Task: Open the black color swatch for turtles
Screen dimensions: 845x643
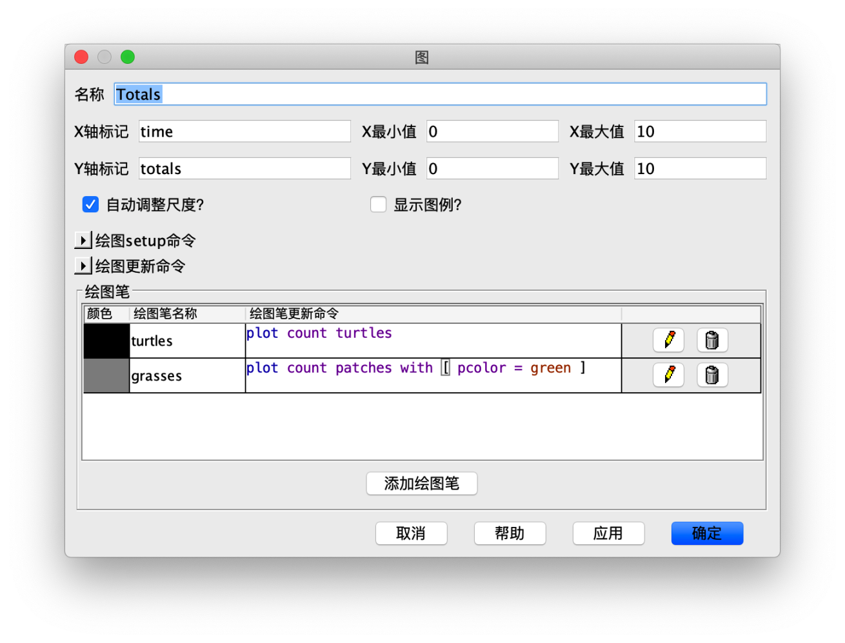Action: [x=106, y=341]
